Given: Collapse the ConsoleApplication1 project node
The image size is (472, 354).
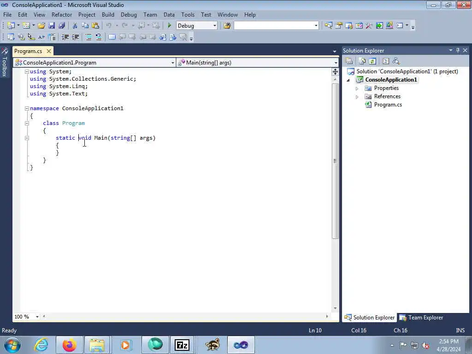Looking at the screenshot, I should tap(348, 80).
